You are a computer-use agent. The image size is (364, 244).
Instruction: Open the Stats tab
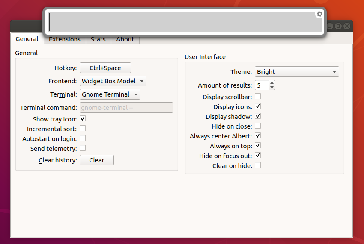click(x=98, y=39)
